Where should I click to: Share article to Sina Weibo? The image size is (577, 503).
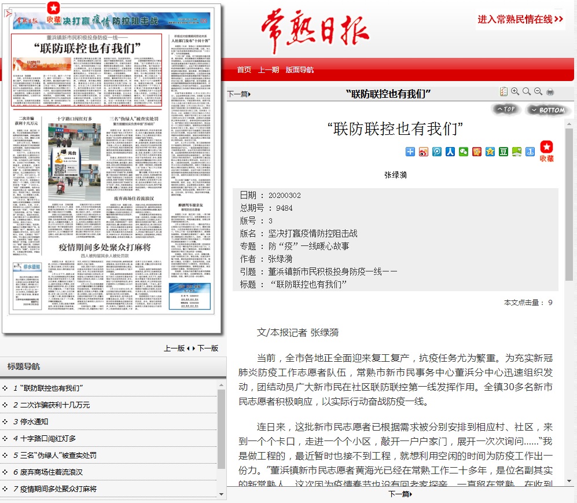coord(424,152)
